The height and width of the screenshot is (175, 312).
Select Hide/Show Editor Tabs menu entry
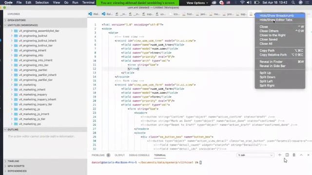pos(280,20)
